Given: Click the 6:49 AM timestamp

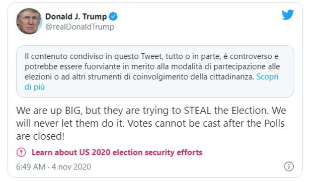Looking at the screenshot, I should [31, 167].
